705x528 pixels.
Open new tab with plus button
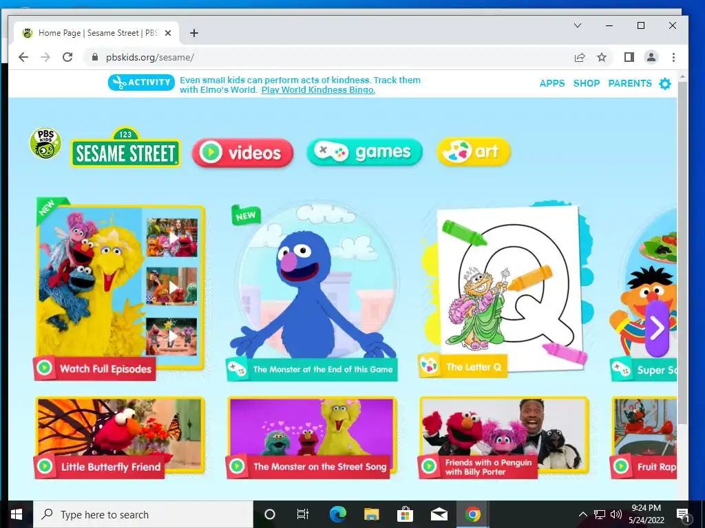click(193, 33)
